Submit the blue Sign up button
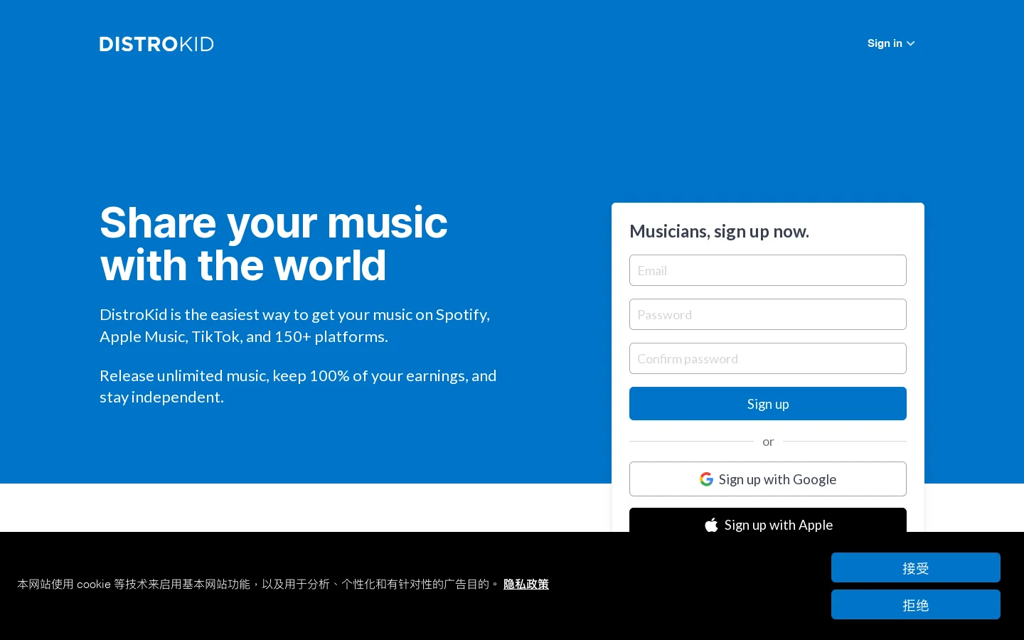The height and width of the screenshot is (640, 1024). [x=768, y=403]
